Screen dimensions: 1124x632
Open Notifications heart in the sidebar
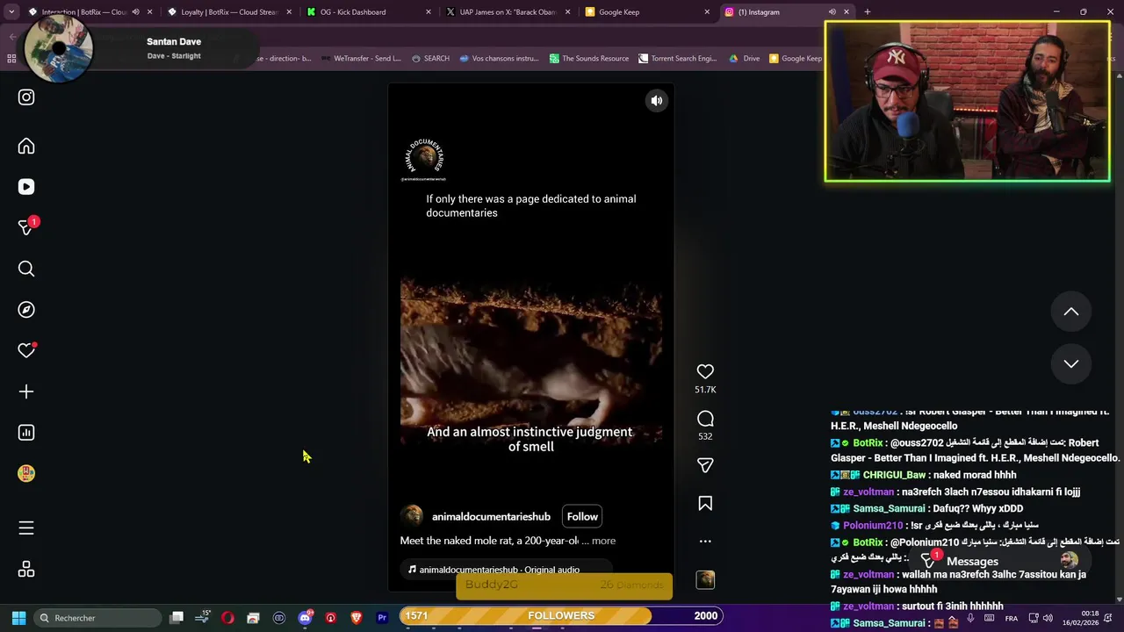tap(26, 350)
